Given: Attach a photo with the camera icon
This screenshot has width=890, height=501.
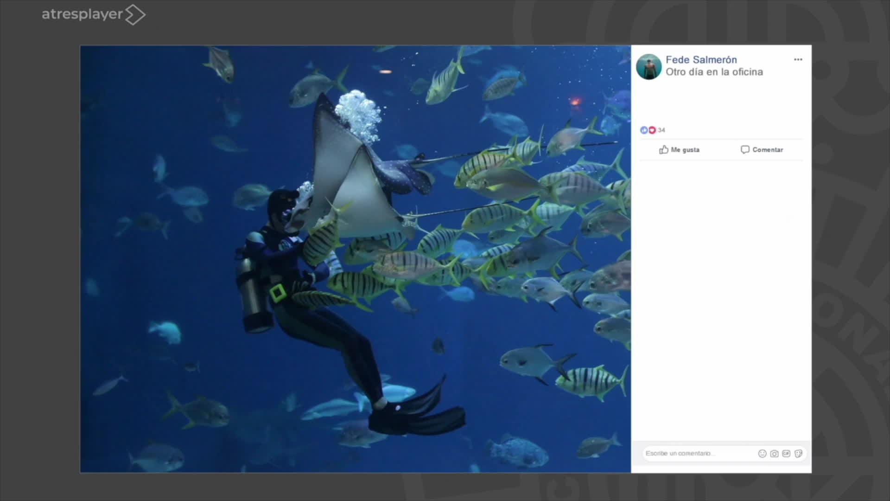Looking at the screenshot, I should coord(774,454).
